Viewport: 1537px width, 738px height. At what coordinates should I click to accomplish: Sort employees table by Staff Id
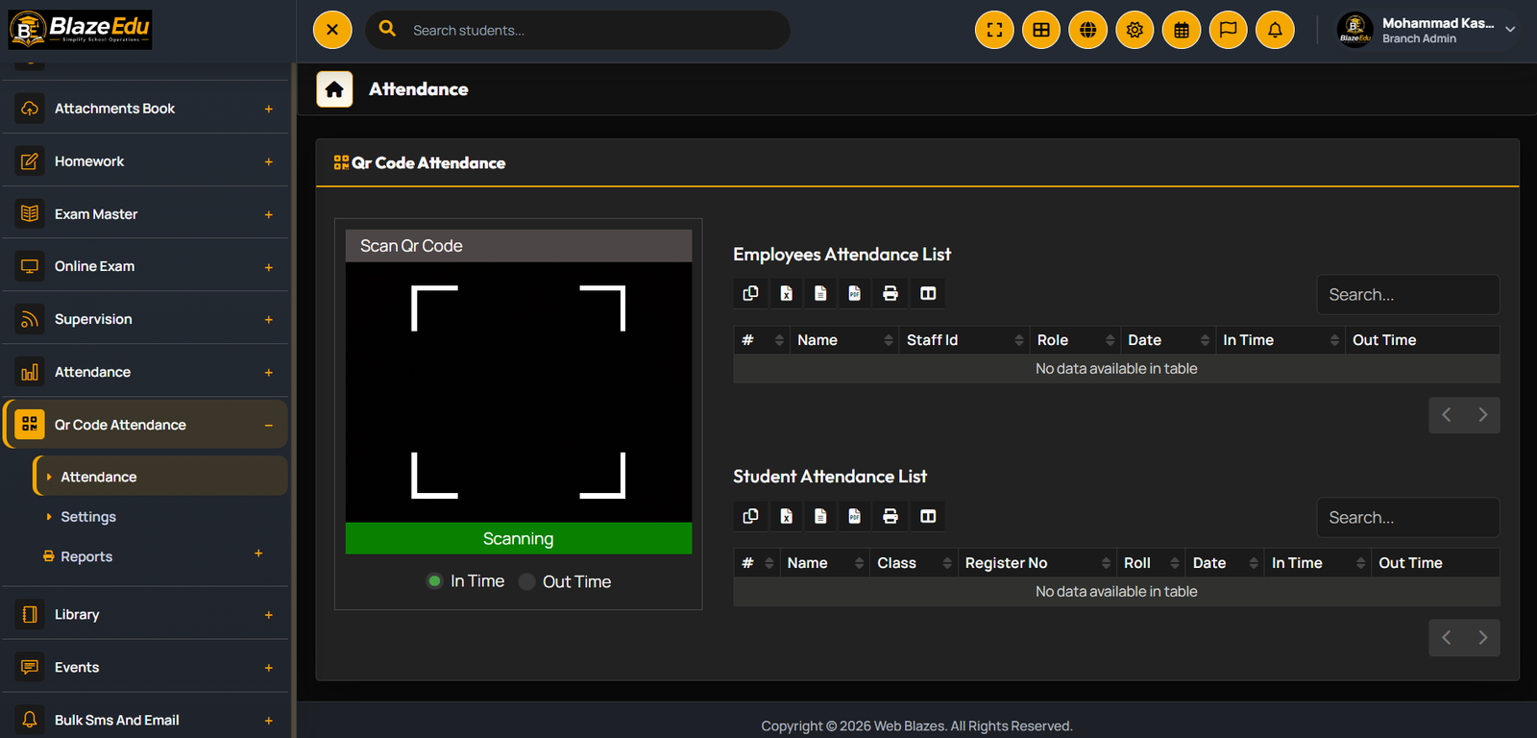[x=964, y=340]
